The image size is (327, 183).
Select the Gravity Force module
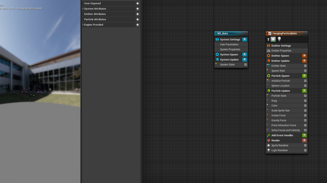click(x=278, y=121)
